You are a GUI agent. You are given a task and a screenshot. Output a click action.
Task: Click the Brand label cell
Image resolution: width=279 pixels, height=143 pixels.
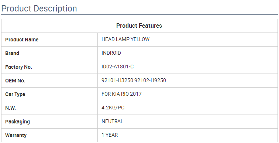(x=49, y=53)
